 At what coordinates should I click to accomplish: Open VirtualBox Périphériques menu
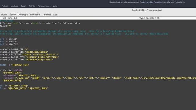click(44, 6)
